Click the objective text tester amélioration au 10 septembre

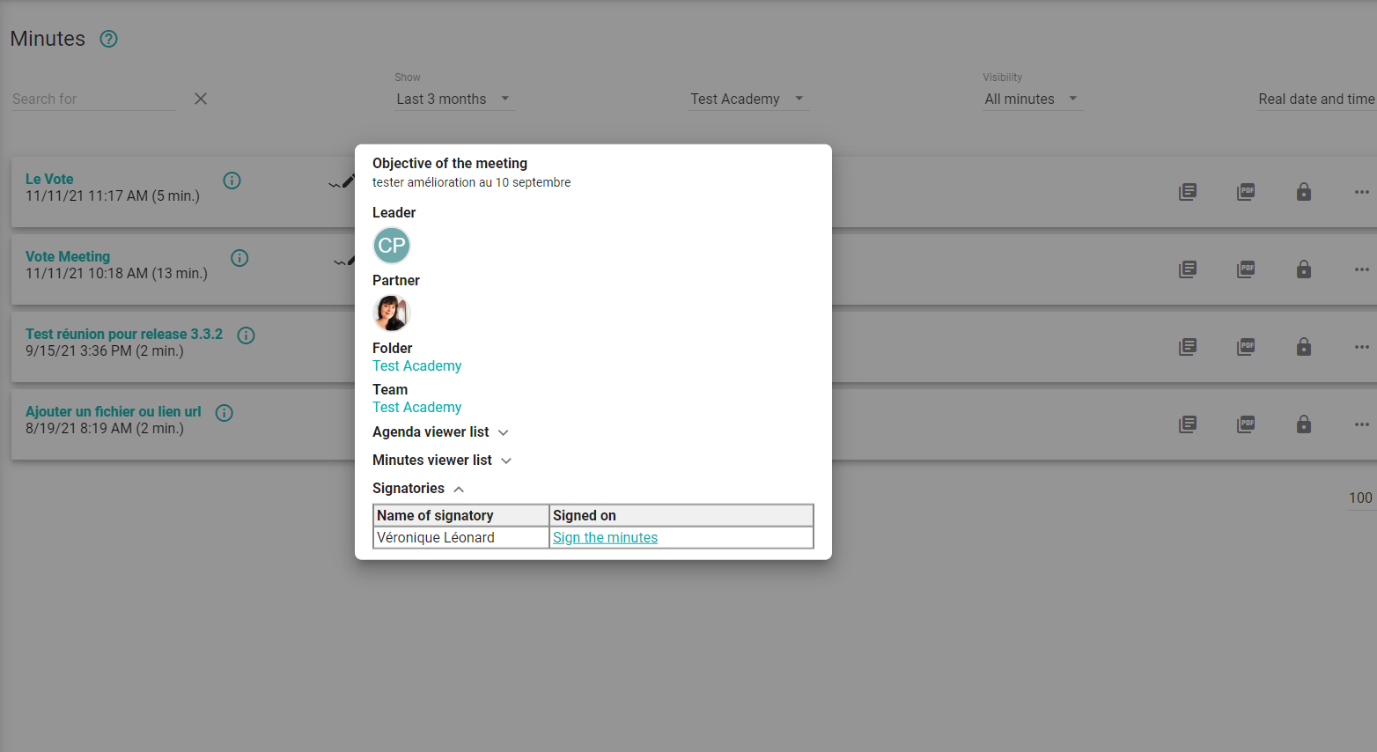coord(471,182)
